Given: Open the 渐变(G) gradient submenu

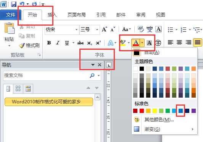Looking at the screenshot, I should 165,129.
